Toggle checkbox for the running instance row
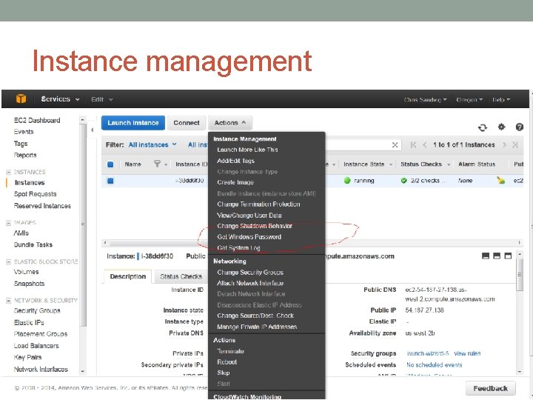Image resolution: width=533 pixels, height=400 pixels. 110,181
